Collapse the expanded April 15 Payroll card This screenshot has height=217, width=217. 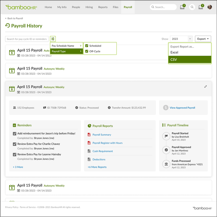[205, 86]
